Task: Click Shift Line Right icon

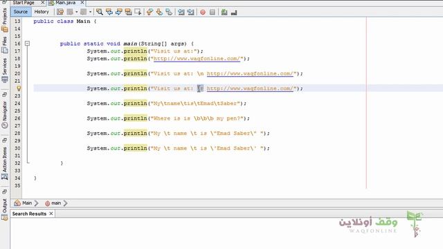Action: (191, 12)
